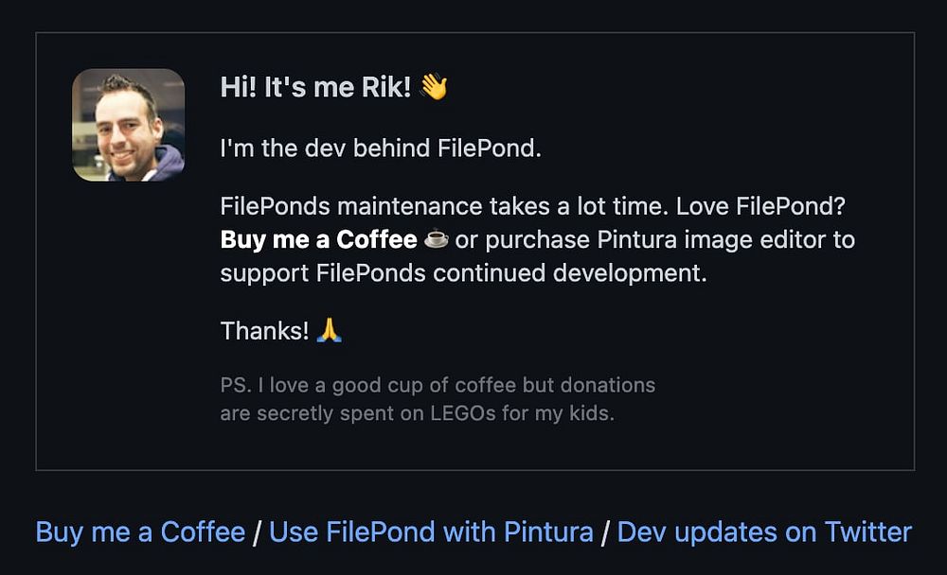Click Rik's profile photo avatar
Image resolution: width=947 pixels, height=575 pixels.
click(128, 125)
